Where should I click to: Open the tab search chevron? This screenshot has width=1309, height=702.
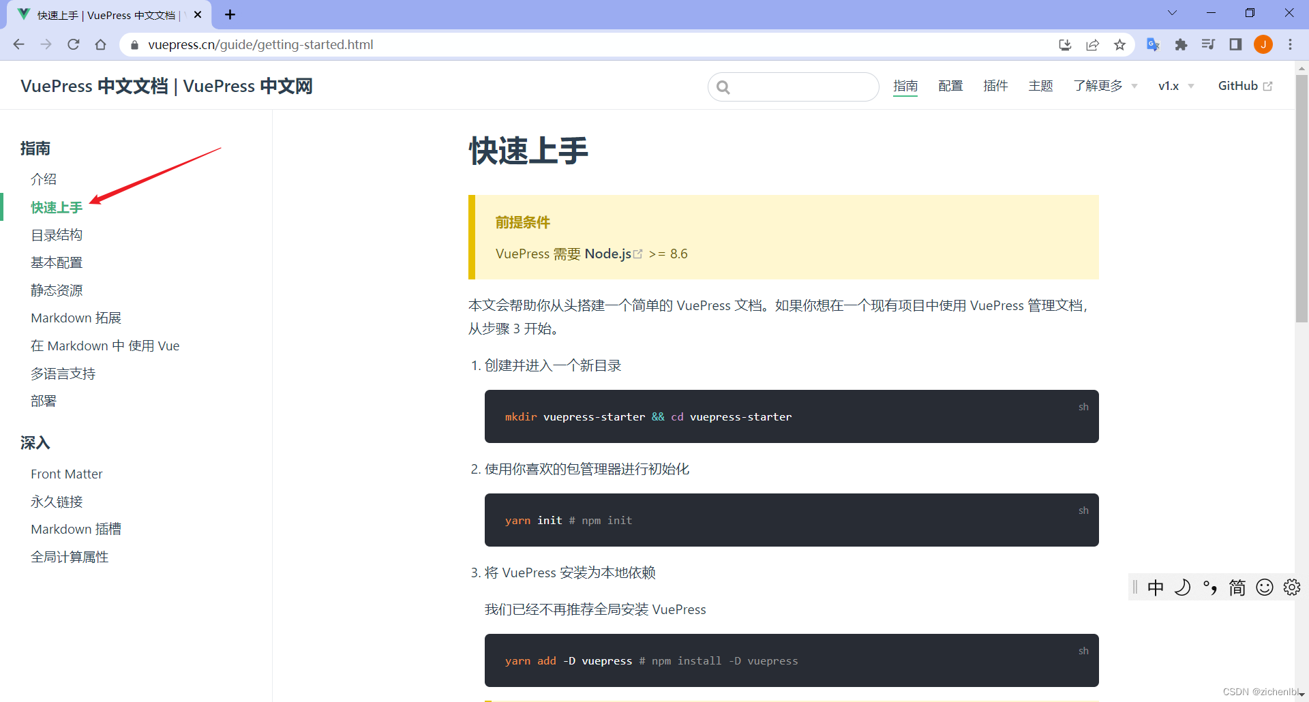tap(1172, 13)
